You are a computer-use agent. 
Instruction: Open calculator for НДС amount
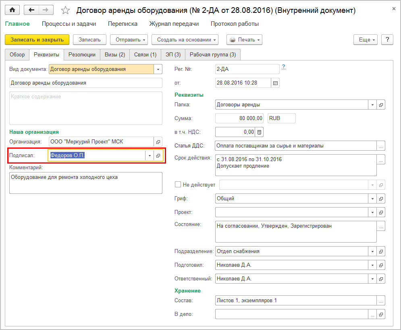(259, 132)
